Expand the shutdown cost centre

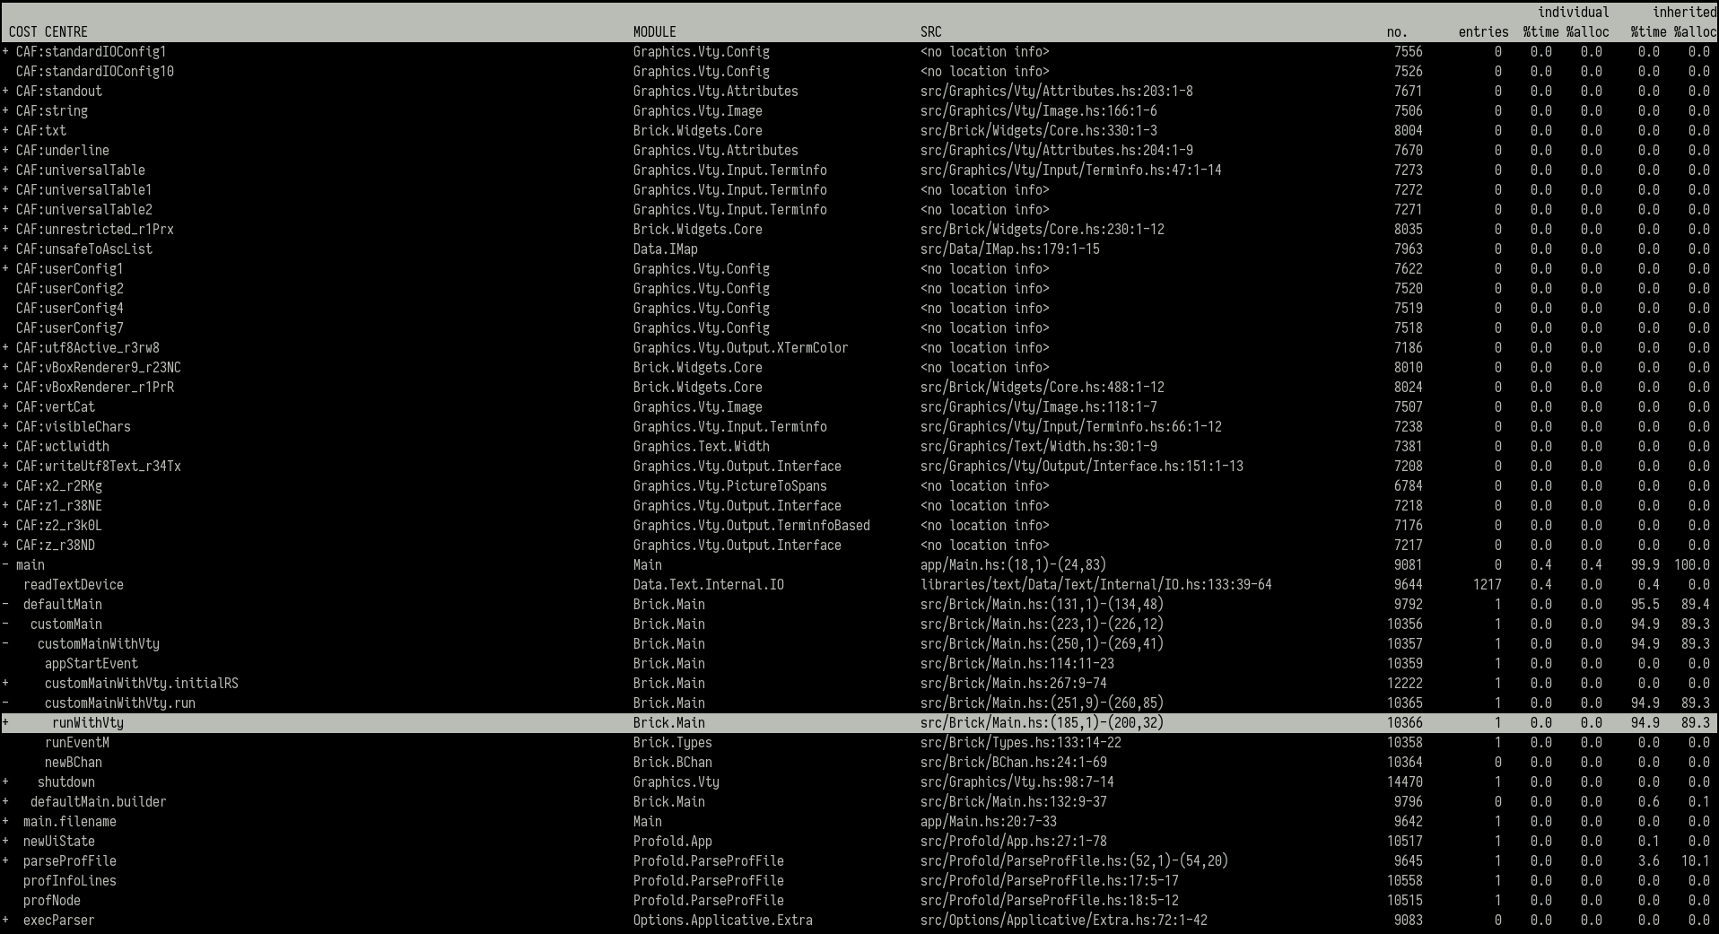click(5, 782)
